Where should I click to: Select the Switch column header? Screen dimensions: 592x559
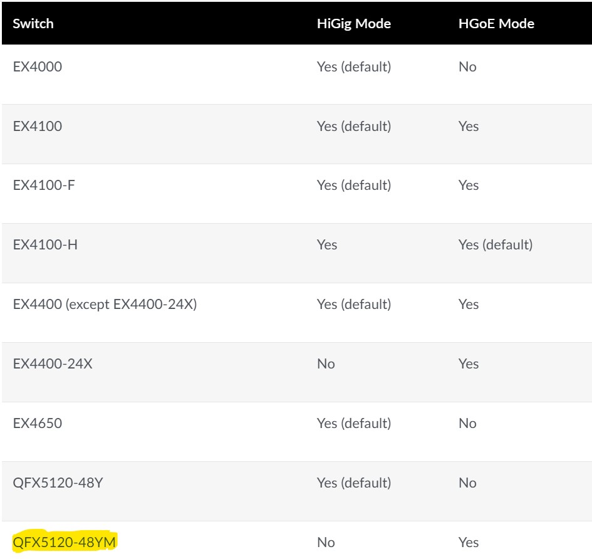[x=33, y=23]
